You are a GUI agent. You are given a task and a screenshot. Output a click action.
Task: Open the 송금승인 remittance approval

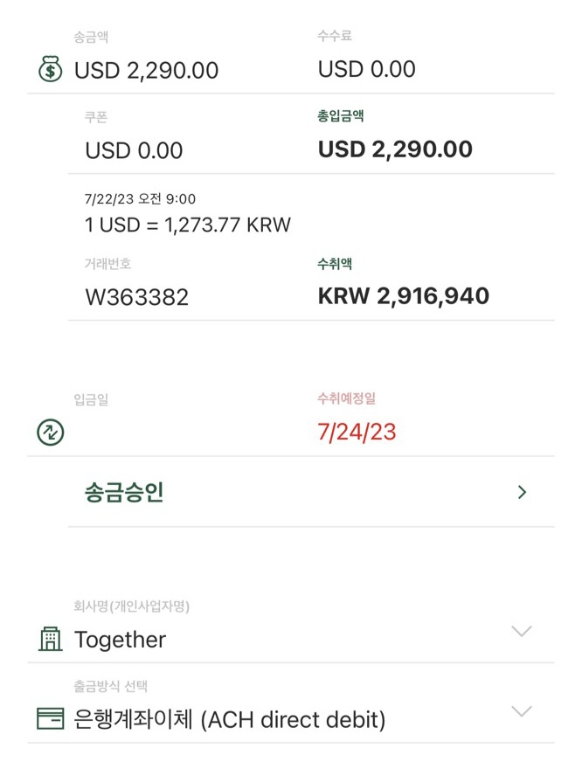(124, 493)
